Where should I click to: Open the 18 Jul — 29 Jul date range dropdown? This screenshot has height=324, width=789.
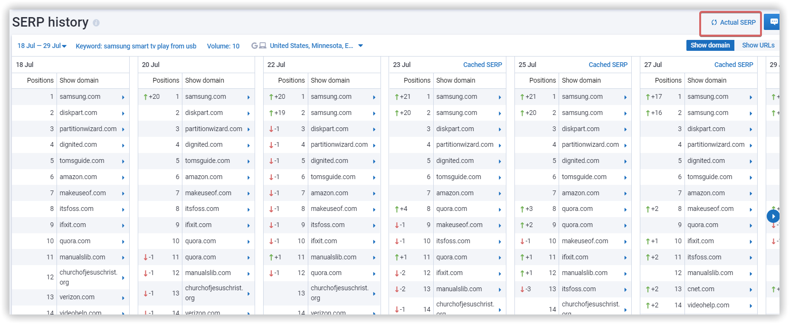click(42, 46)
